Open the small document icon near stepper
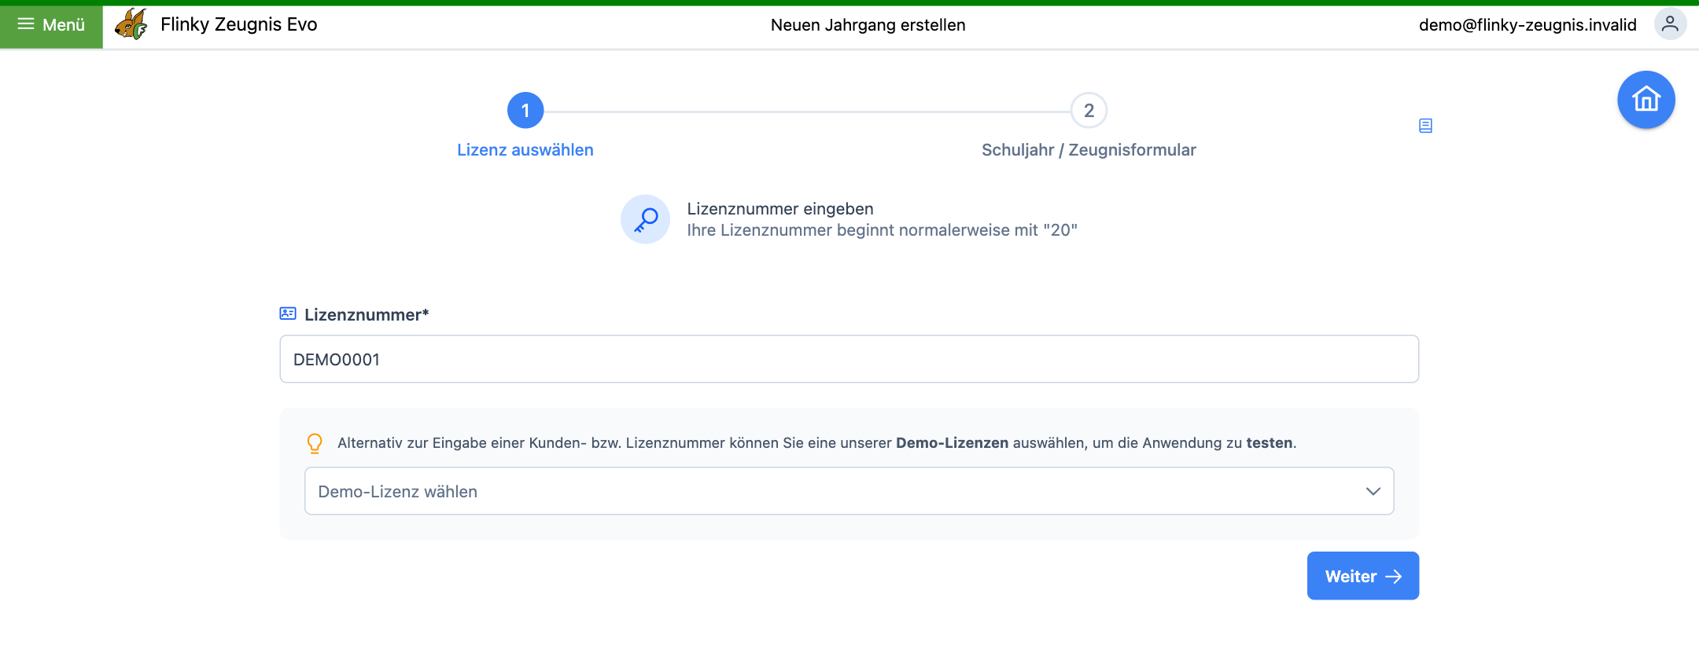 (1425, 126)
